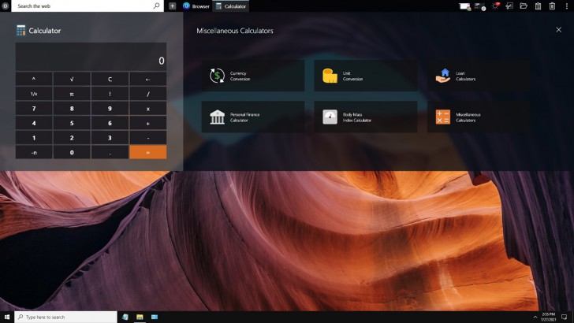
Task: Open the Loan Calculators tile
Action: pyautogui.click(x=479, y=76)
